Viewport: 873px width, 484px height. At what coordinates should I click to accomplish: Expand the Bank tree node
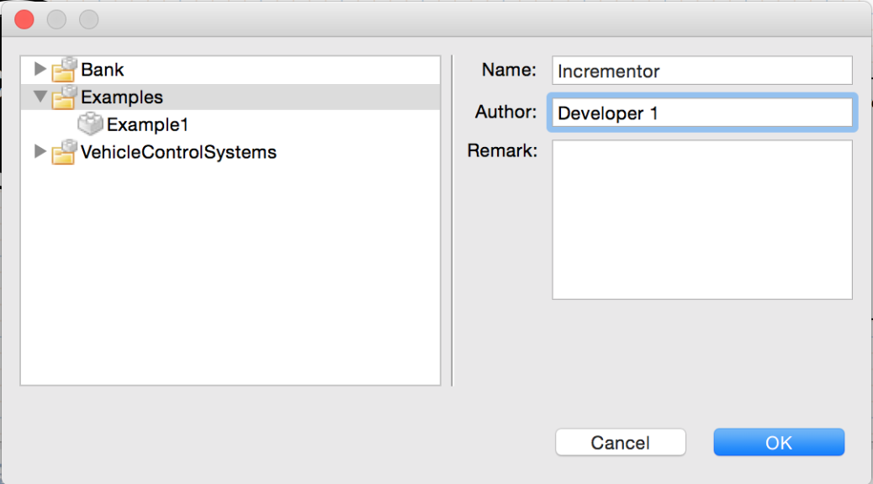[x=40, y=69]
